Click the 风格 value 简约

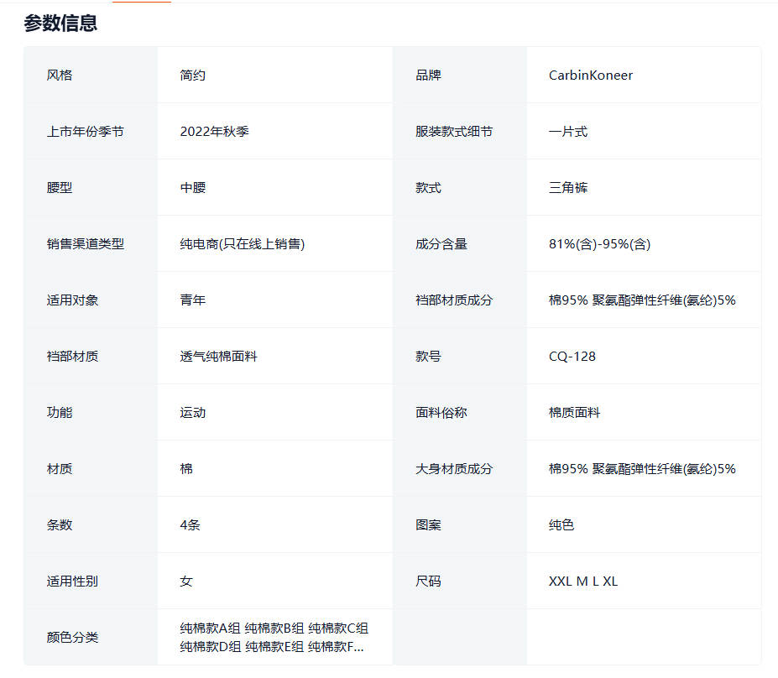[x=192, y=76]
